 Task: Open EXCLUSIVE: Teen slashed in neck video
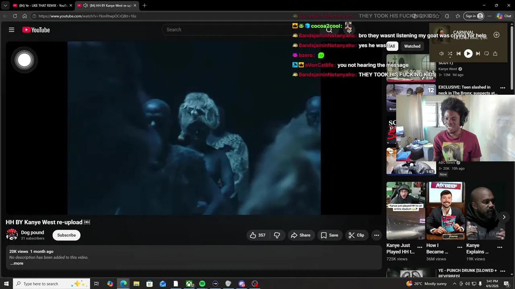[x=468, y=90]
